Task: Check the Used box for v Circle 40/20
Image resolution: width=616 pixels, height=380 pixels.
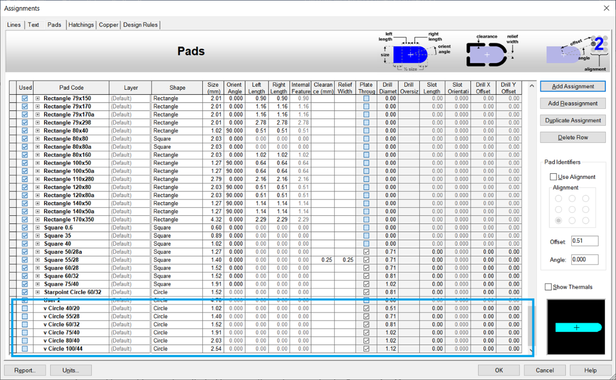Action: (25, 308)
